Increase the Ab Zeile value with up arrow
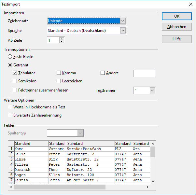Image resolution: width=196 pixels, height=195 pixels. click(62, 39)
